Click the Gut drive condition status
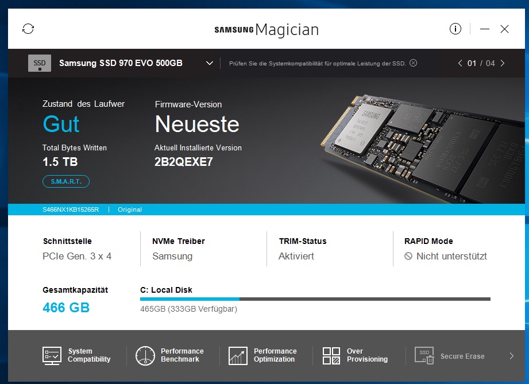 pos(61,124)
